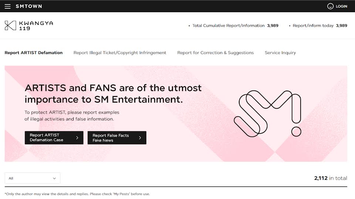Screen dimensions: 355x199
Task: Open Report Illegal Ticket/Copyright Infringement tab
Action: point(120,53)
